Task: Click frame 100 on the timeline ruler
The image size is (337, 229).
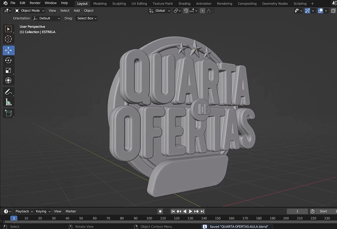Action: tap(149, 218)
